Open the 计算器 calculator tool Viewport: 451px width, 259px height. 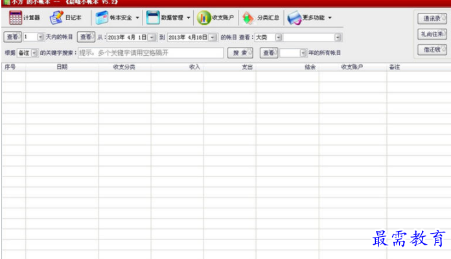(24, 18)
